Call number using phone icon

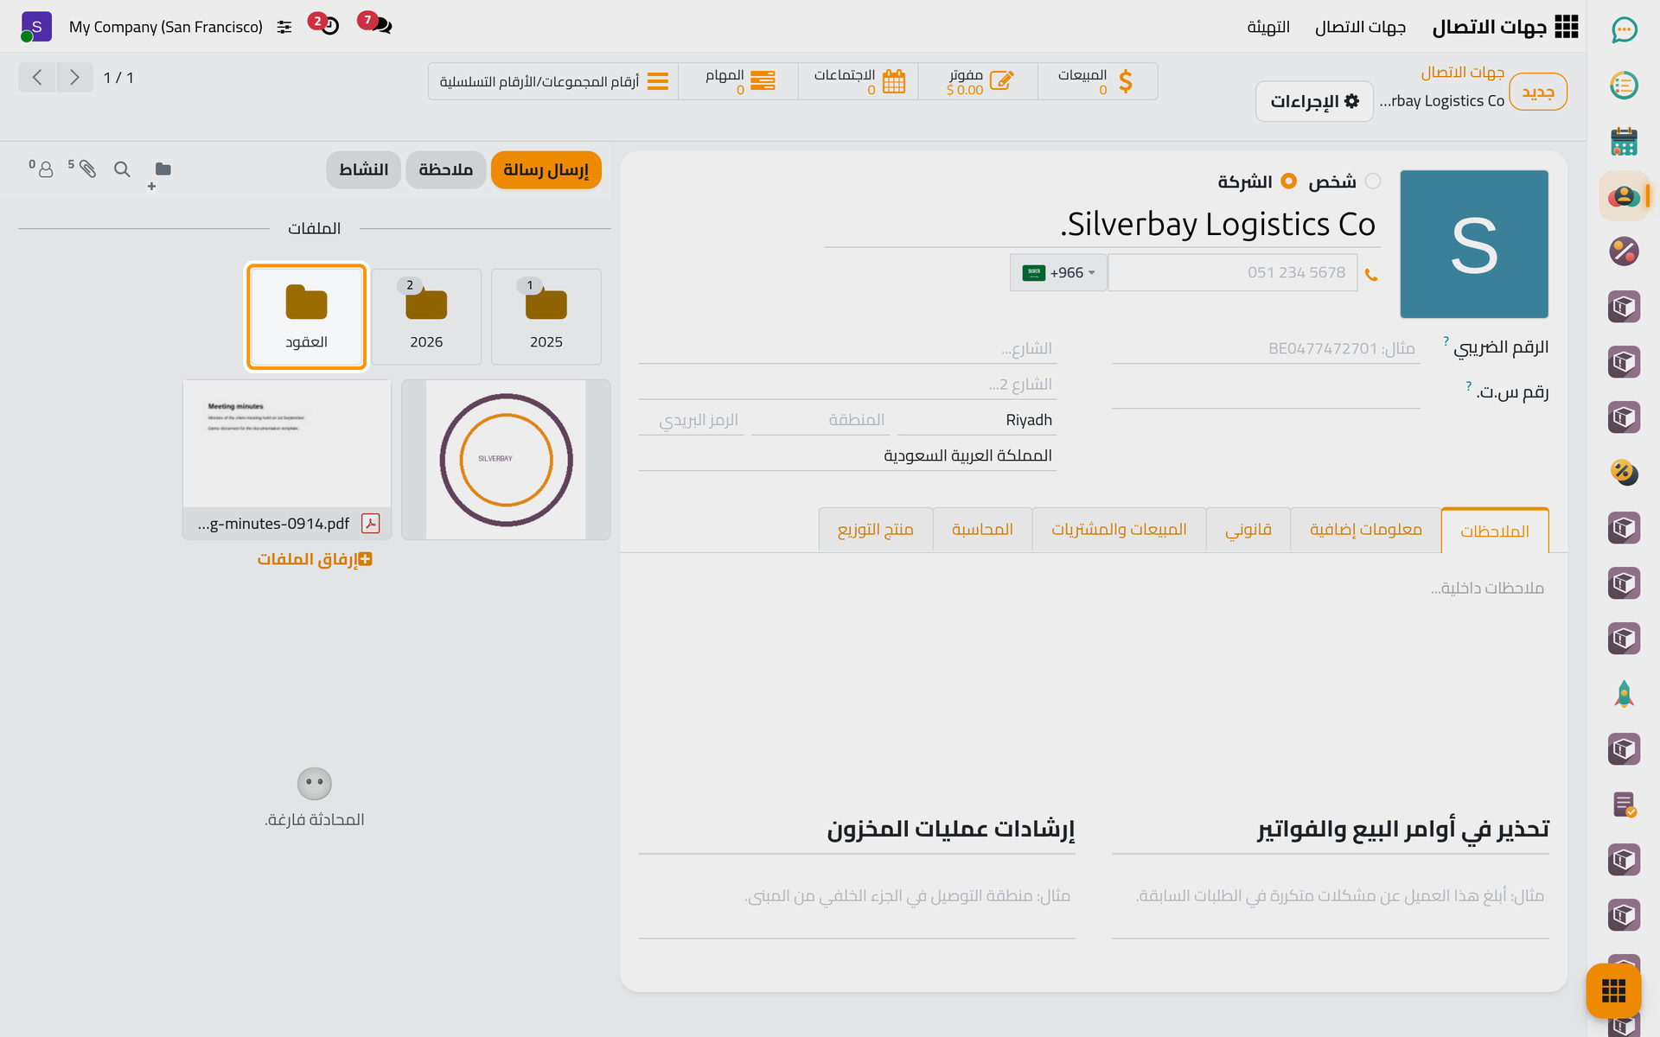[1371, 275]
